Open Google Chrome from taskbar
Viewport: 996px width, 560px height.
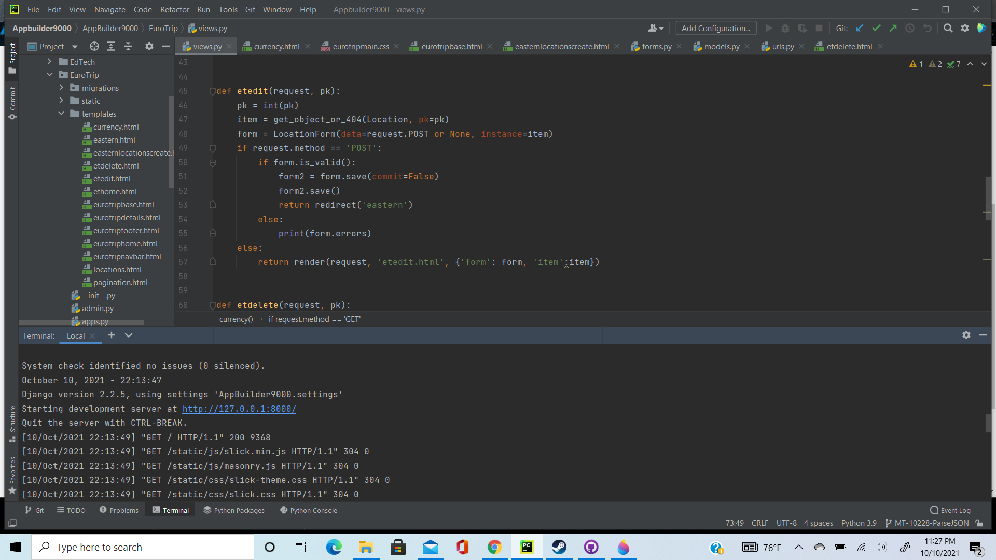(494, 547)
